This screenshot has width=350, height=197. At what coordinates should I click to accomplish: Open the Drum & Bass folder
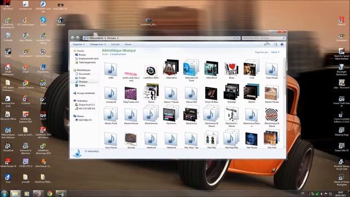click(212, 94)
